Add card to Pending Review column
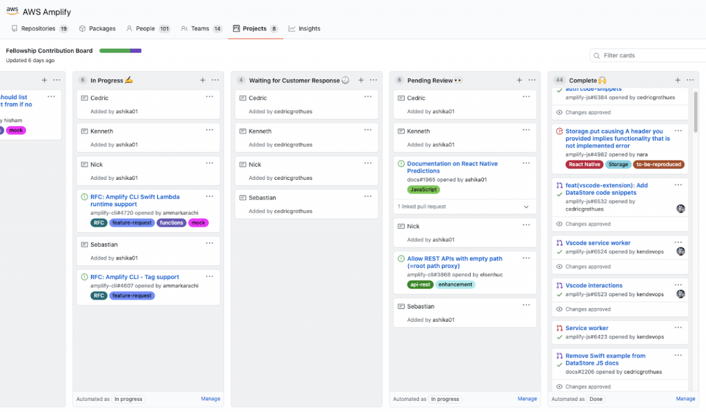Screen dimensions: 706x412 [x=519, y=80]
